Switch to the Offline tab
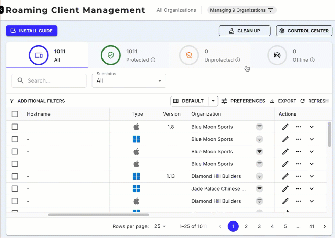 click(x=291, y=55)
